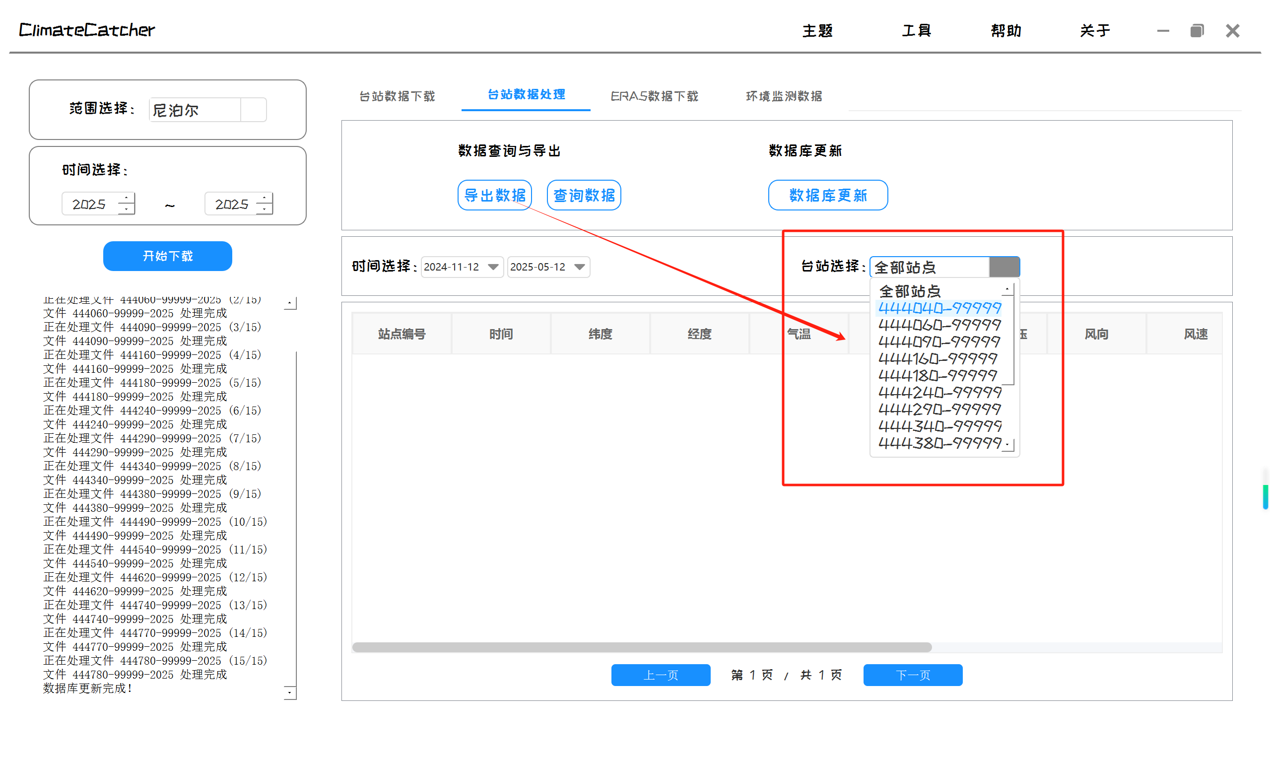Viewport: 1270px width, 758px height.
Task: Open the ERA5数据下载 tab
Action: (654, 96)
